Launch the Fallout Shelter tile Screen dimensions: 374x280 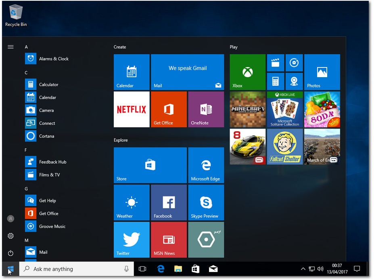click(x=285, y=147)
